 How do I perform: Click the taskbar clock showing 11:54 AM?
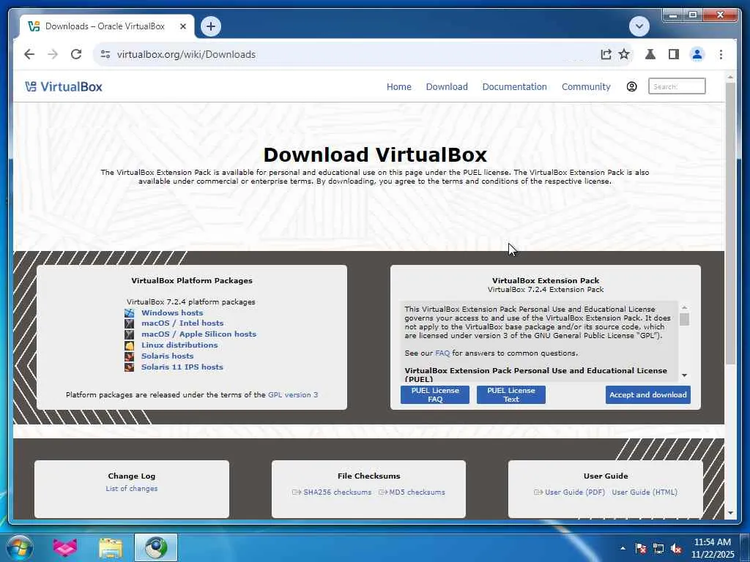tap(713, 548)
